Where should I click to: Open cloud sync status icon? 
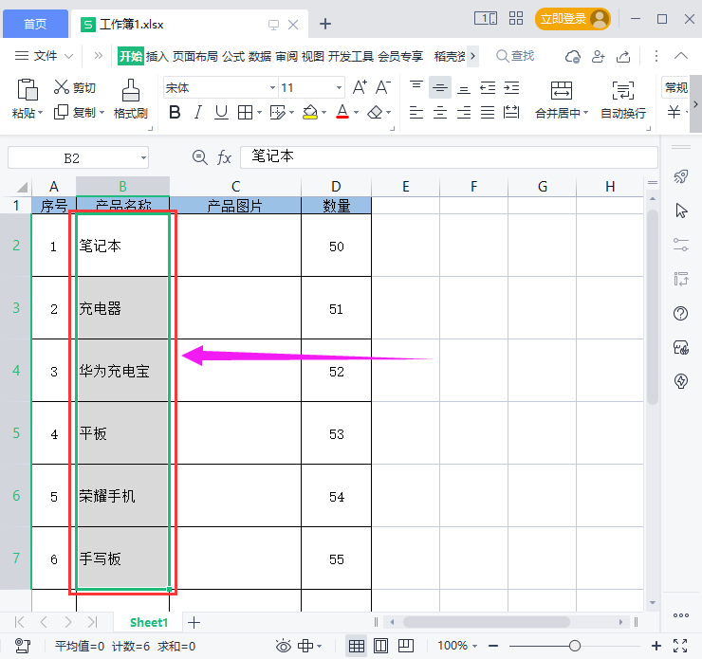(x=573, y=56)
